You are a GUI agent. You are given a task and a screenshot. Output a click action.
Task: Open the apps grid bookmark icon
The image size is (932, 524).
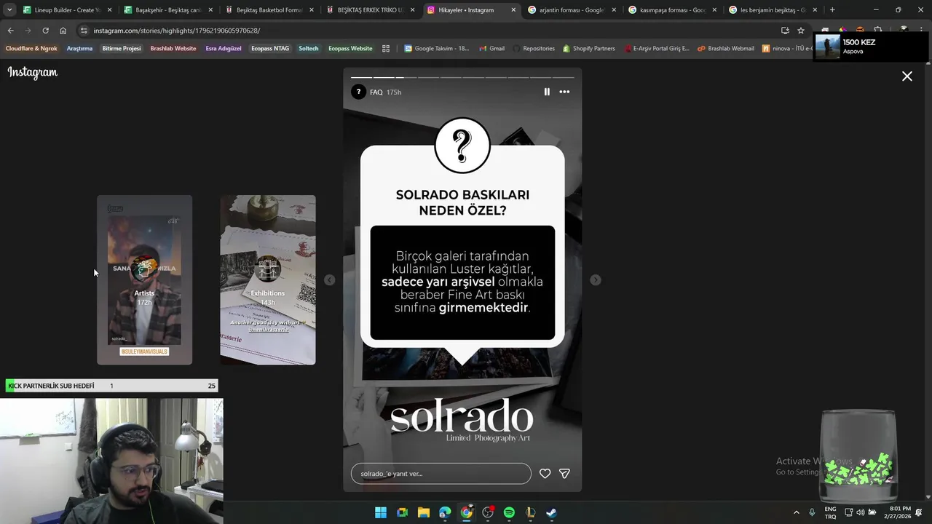tap(386, 49)
